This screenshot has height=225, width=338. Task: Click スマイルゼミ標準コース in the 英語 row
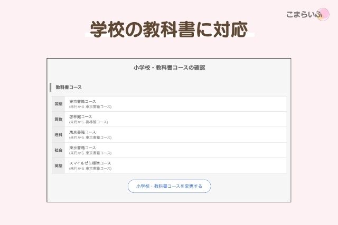(x=90, y=163)
